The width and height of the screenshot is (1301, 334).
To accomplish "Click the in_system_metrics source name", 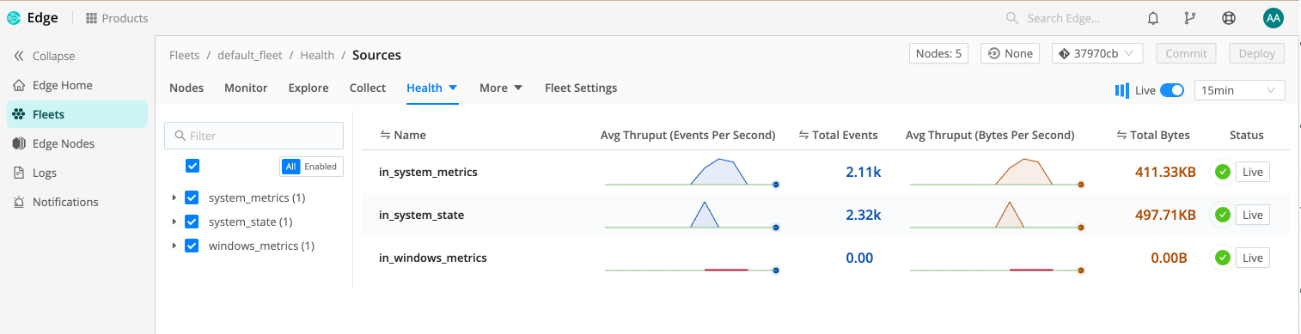I will (428, 172).
